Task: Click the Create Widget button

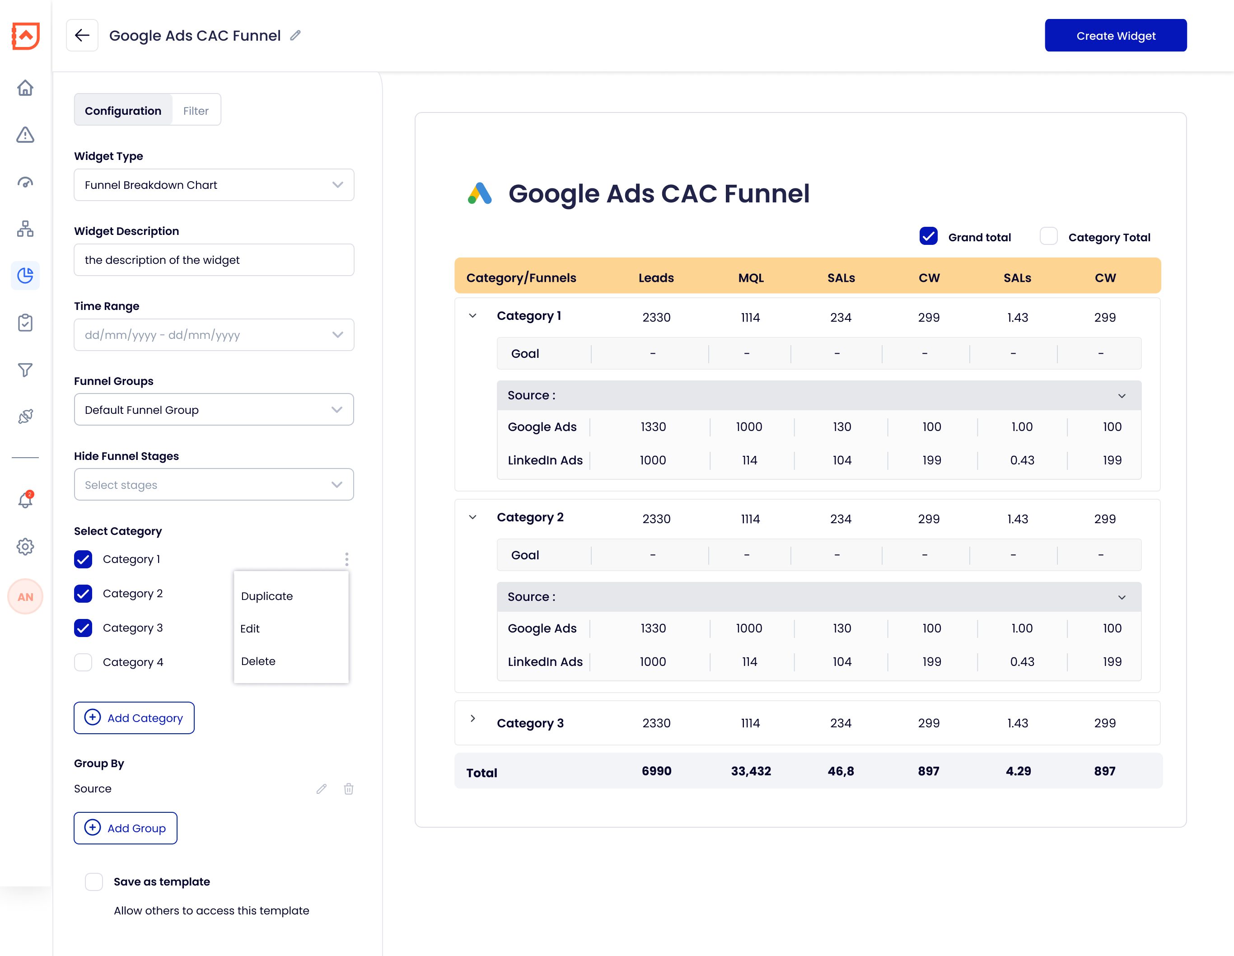Action: pyautogui.click(x=1116, y=36)
